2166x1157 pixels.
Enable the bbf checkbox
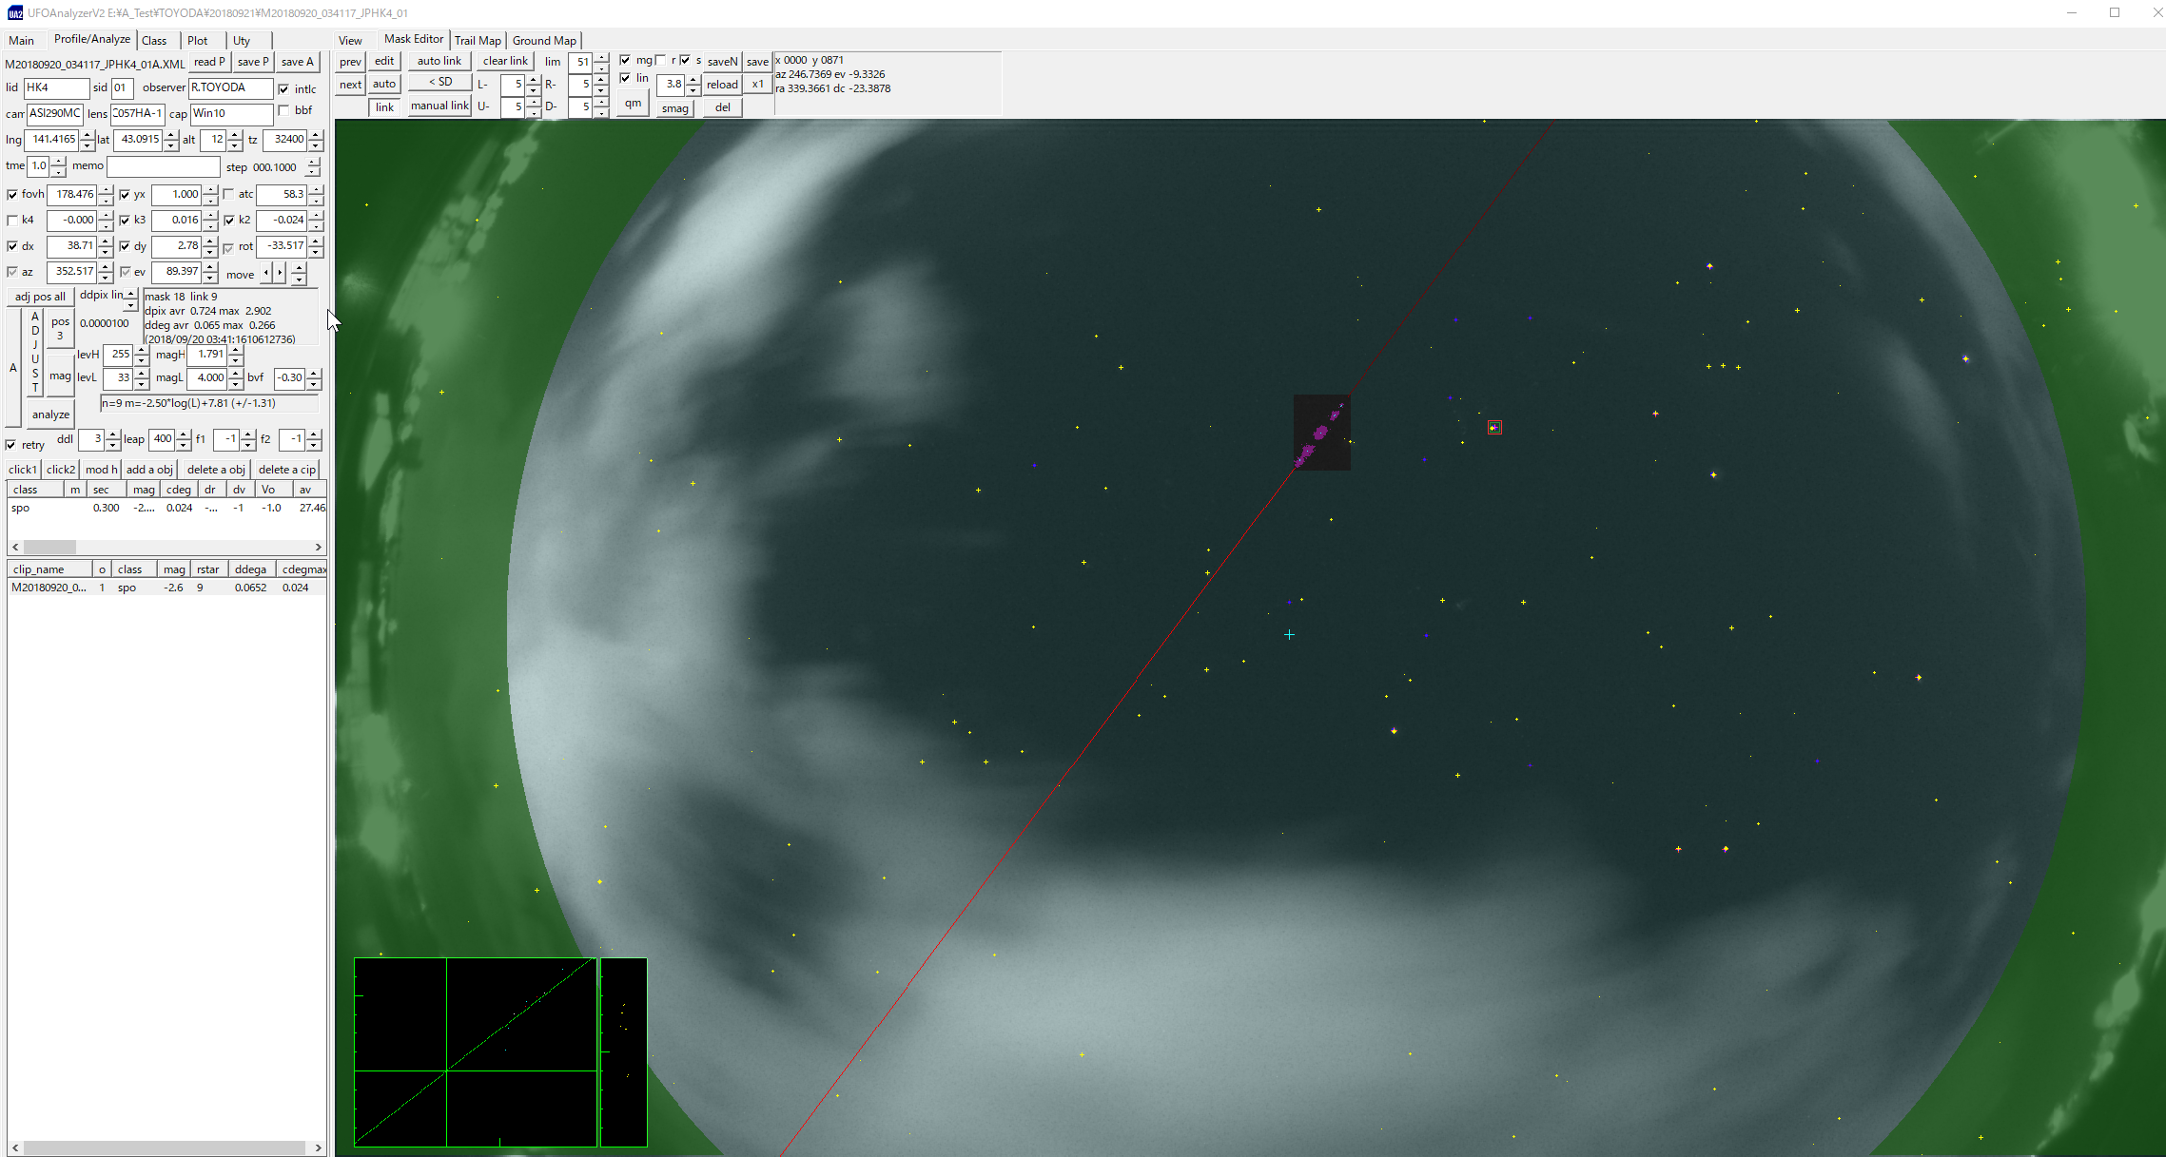283,110
